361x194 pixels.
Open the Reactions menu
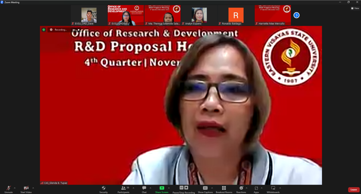[241, 188]
